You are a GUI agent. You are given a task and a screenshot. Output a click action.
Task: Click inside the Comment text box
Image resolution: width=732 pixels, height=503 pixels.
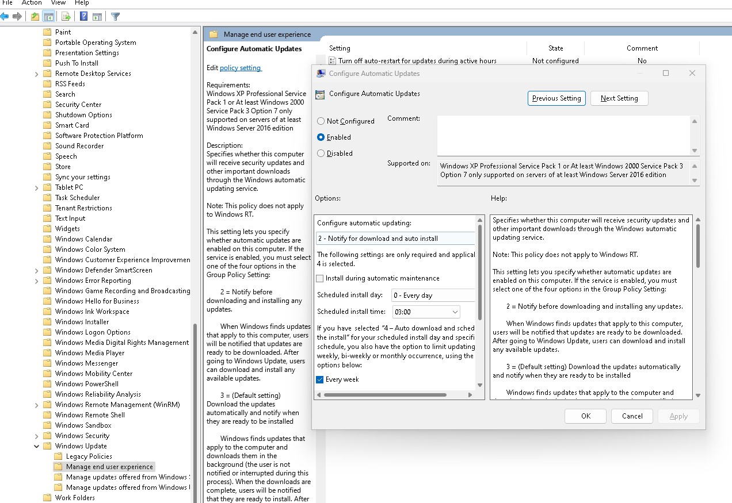[563, 135]
